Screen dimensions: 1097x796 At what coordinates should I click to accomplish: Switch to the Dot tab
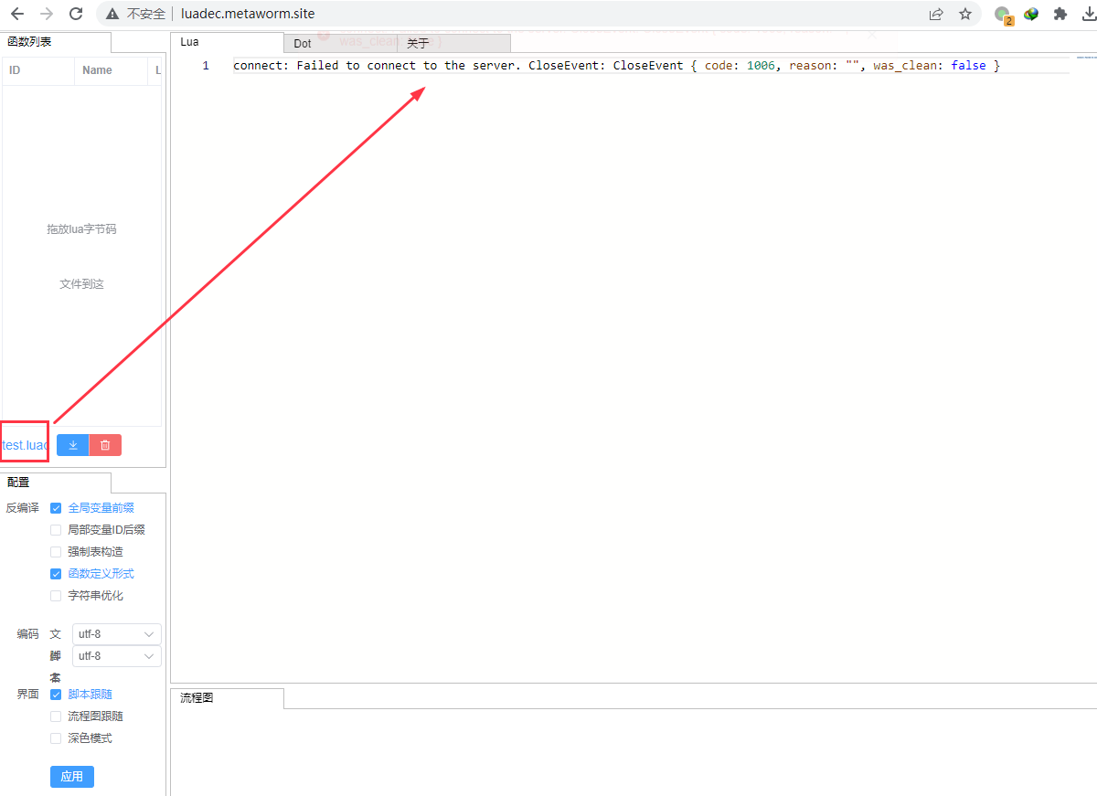340,43
